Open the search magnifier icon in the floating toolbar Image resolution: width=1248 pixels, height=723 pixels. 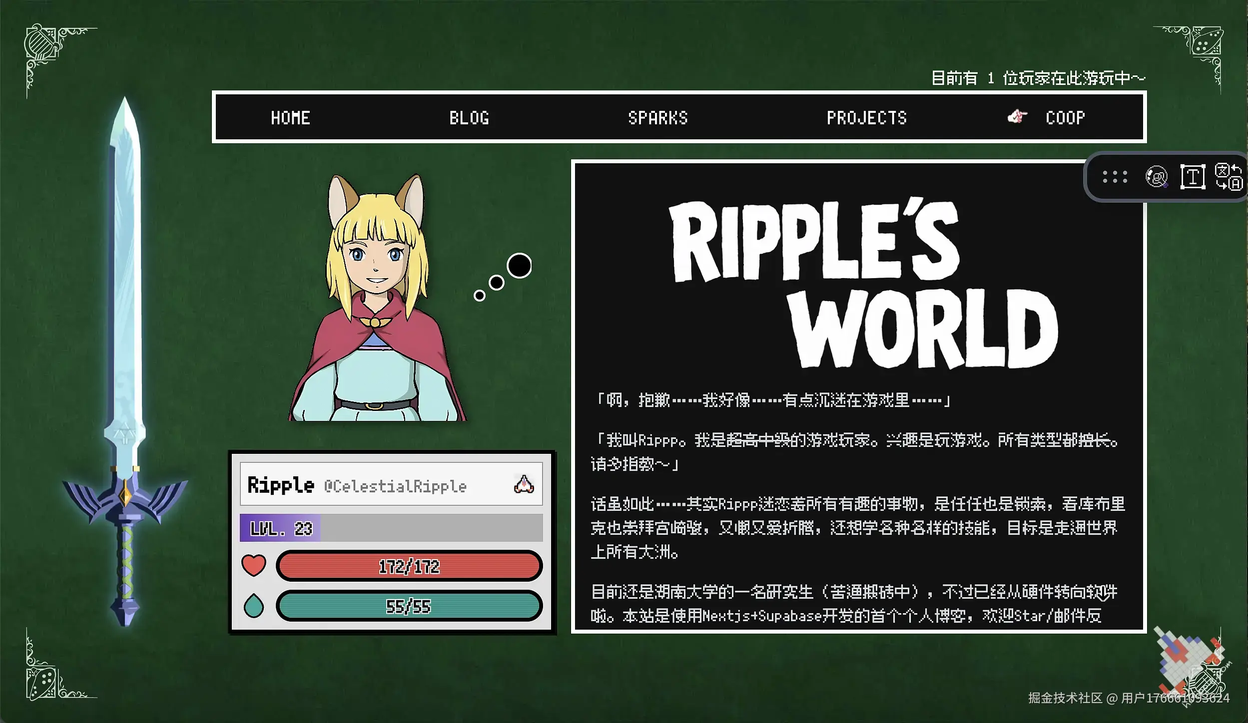click(x=1157, y=177)
